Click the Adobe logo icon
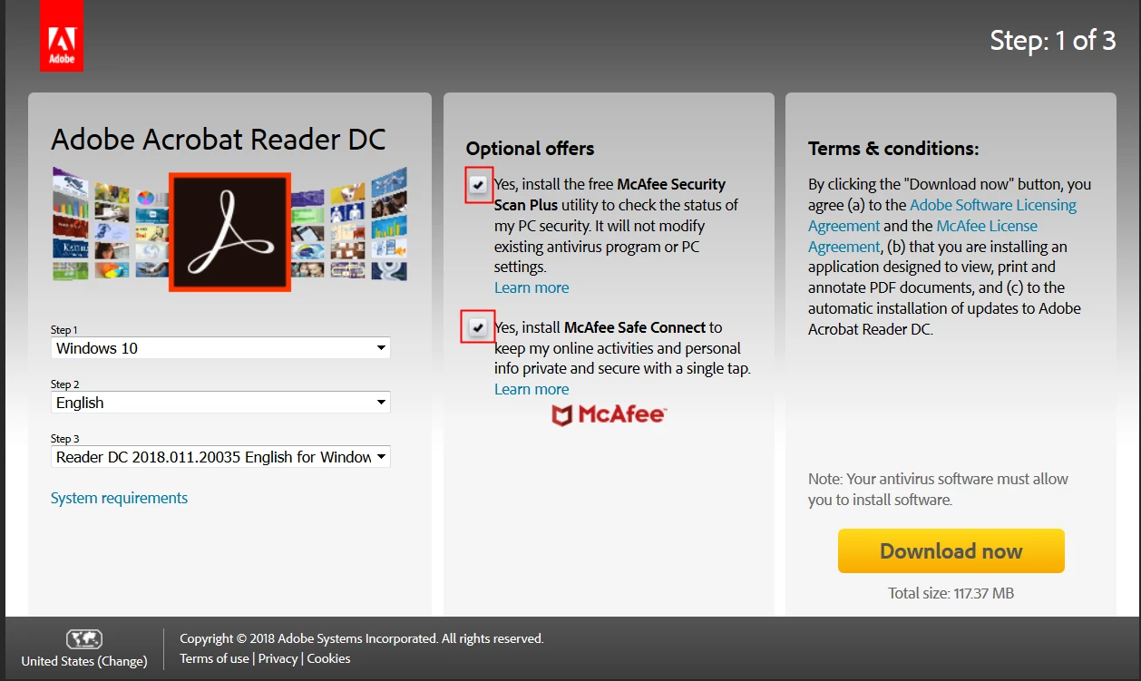The image size is (1141, 681). (x=62, y=36)
